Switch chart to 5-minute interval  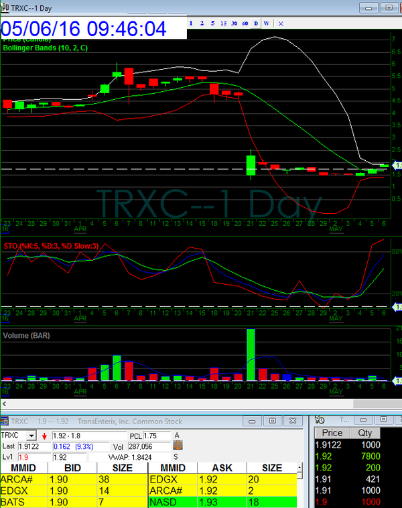(x=212, y=23)
